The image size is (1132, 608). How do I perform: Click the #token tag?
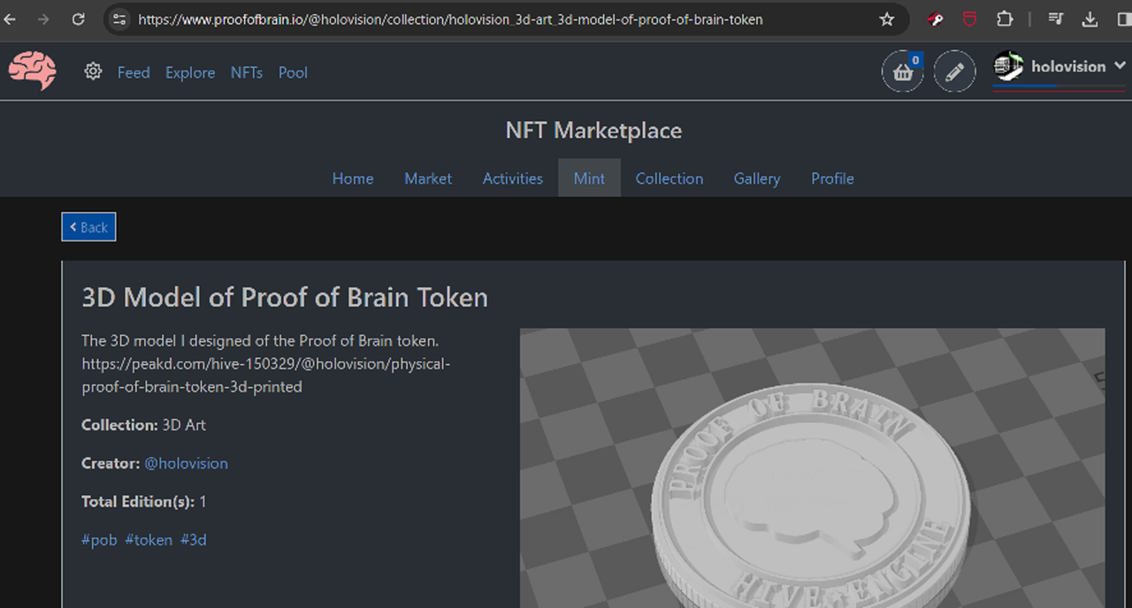click(x=149, y=540)
